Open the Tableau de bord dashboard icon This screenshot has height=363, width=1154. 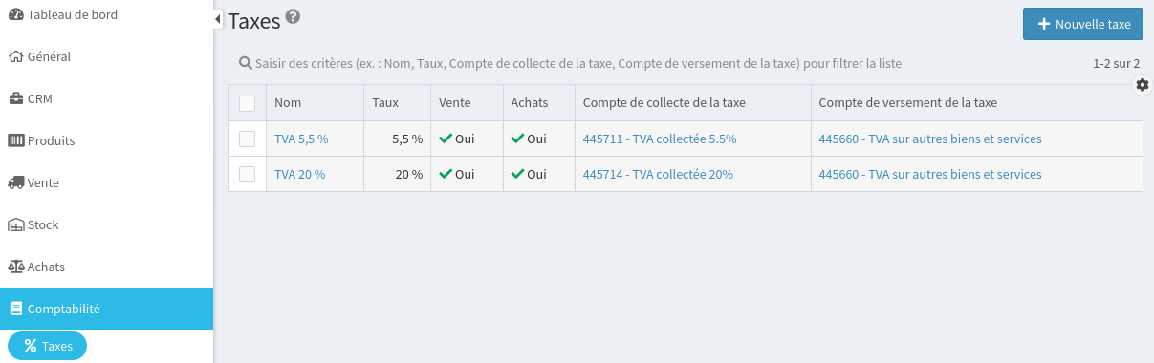point(15,14)
